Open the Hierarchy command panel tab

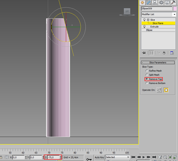(x=155, y=2)
